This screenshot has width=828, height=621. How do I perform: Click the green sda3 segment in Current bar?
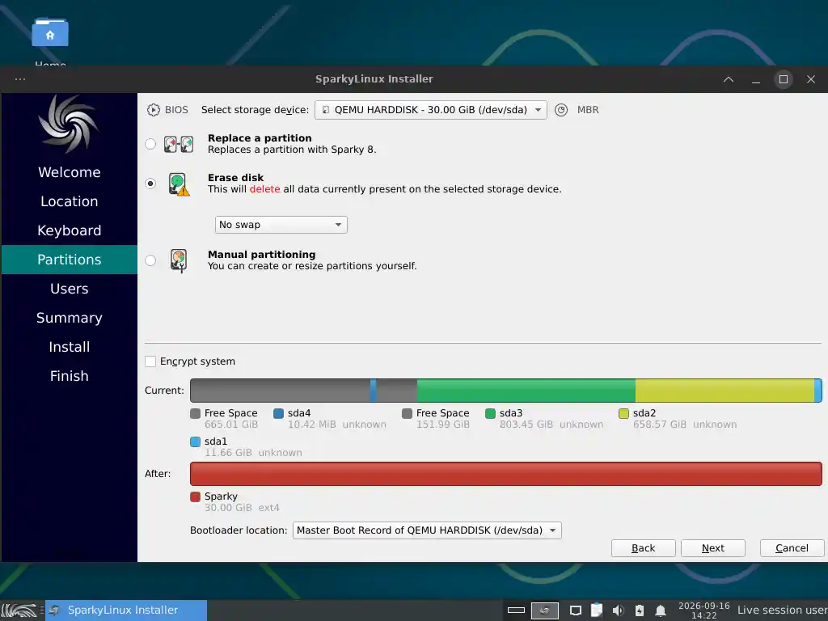click(526, 391)
